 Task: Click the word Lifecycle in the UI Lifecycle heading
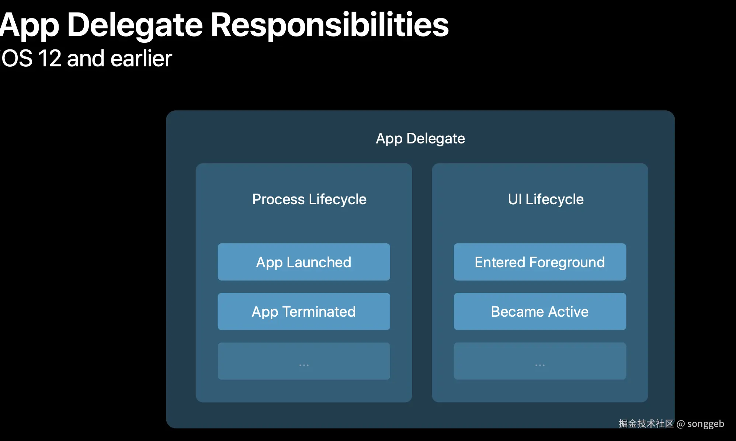[554, 199]
